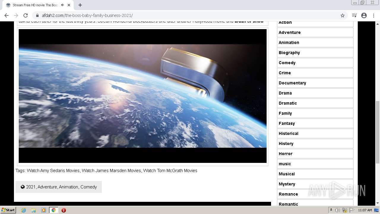380x214 pixels.
Task: Bookmark this page with the star icon
Action: (x=343, y=15)
